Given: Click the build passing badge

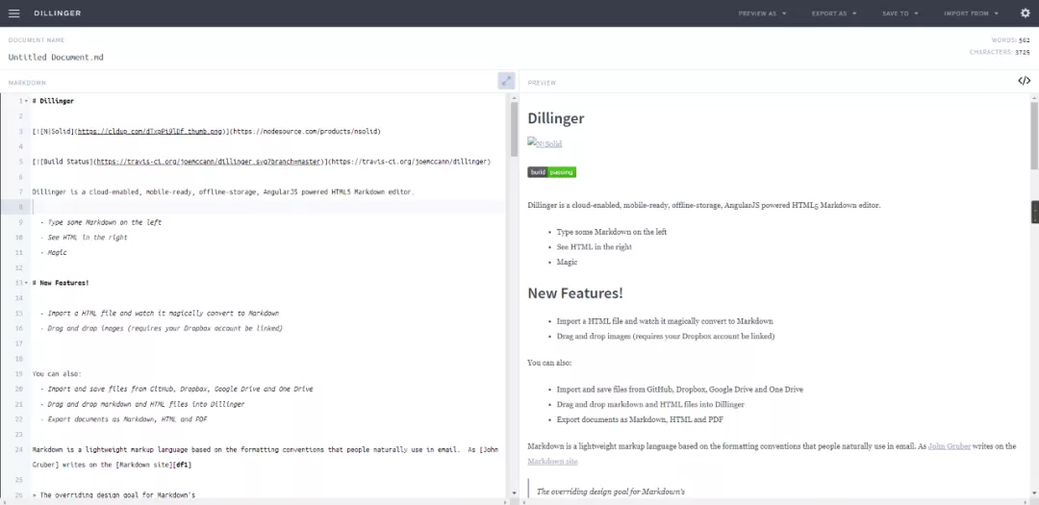Looking at the screenshot, I should (551, 172).
